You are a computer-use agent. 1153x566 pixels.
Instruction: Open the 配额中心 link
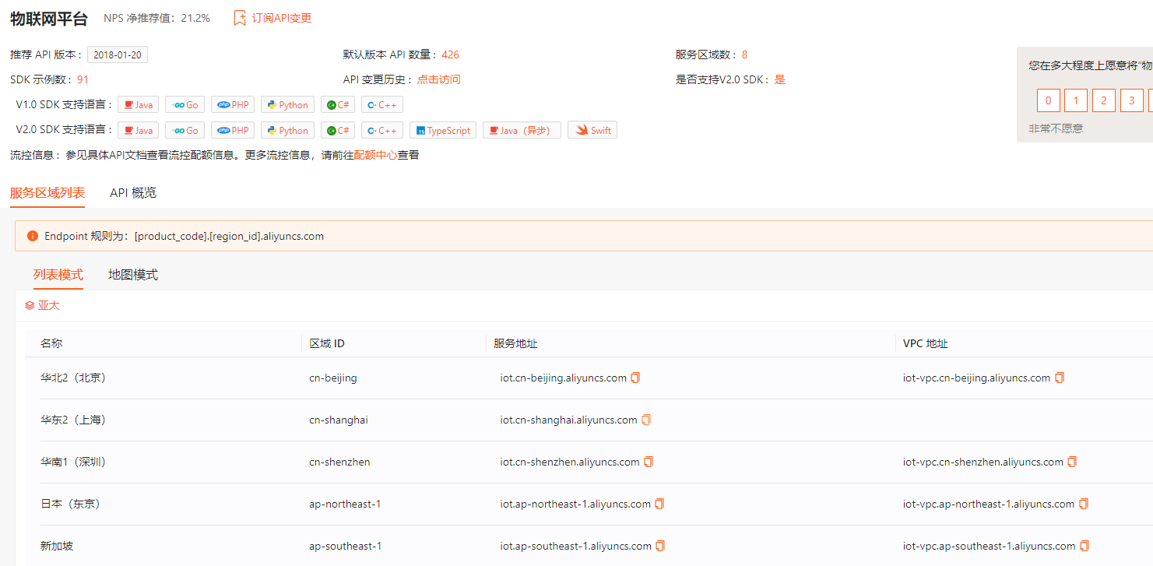coord(376,155)
